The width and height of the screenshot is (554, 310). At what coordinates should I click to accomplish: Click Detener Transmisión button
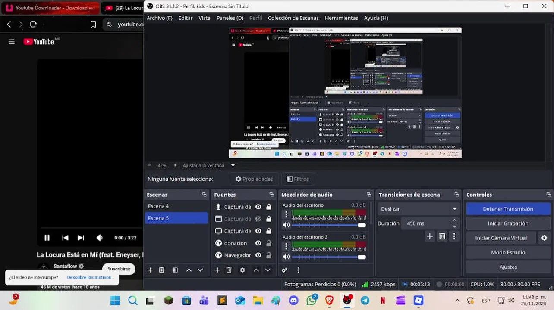click(508, 209)
